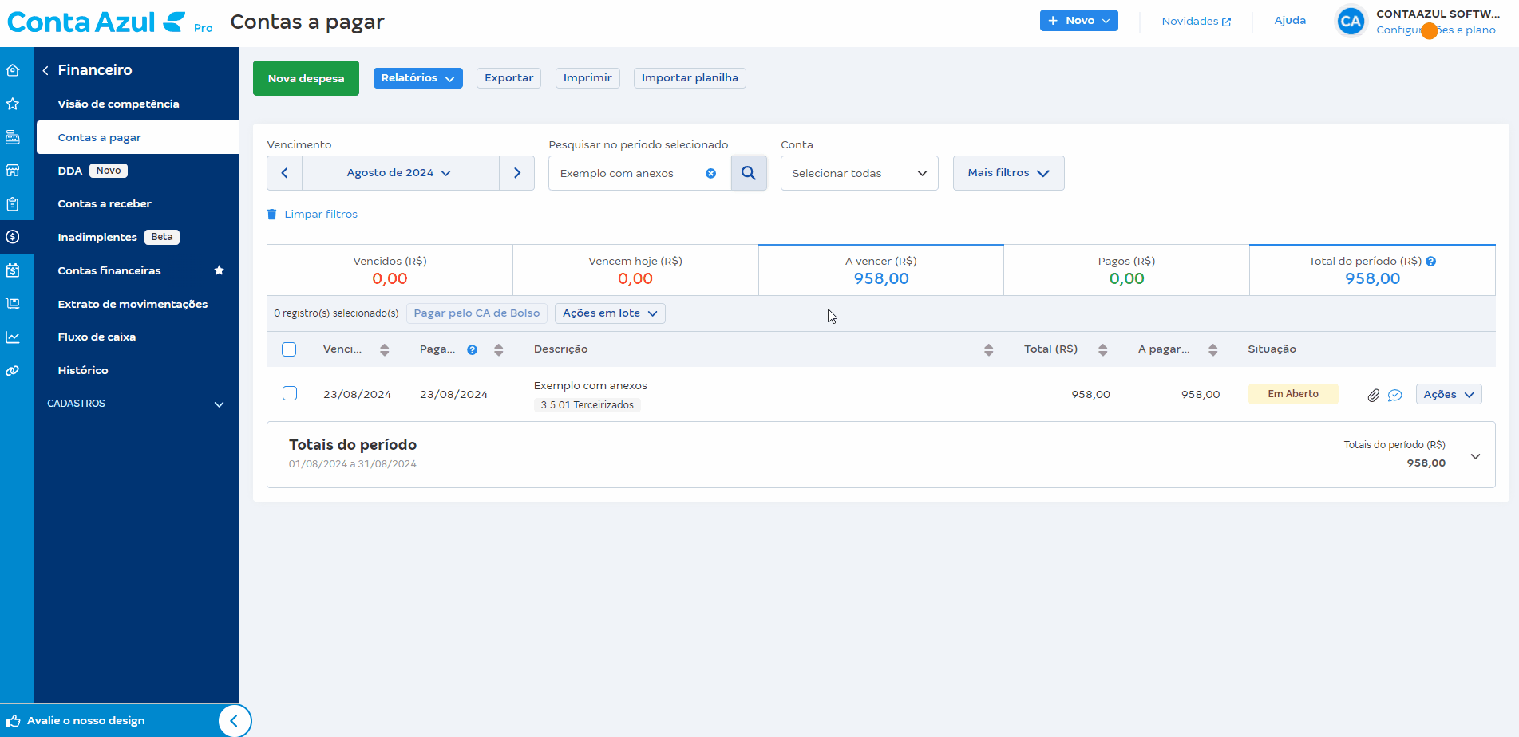The image size is (1519, 737).
Task: Open the paperclip attachment icon on the expense row
Action: coord(1374,394)
